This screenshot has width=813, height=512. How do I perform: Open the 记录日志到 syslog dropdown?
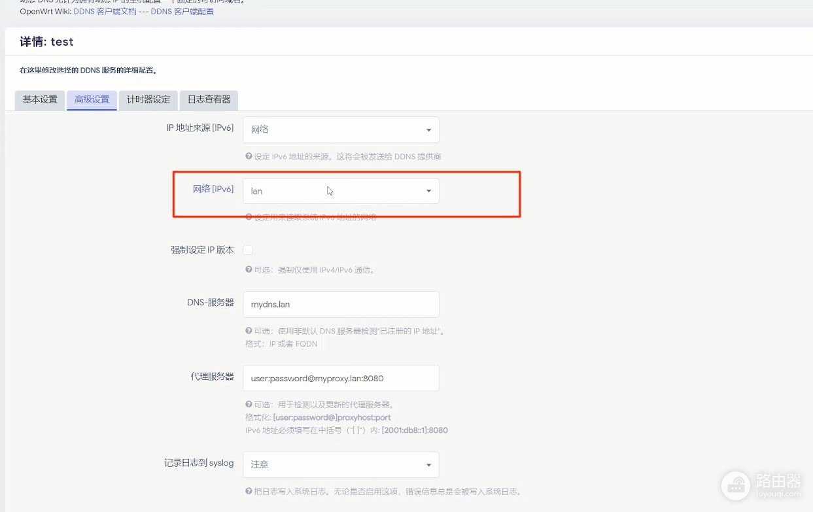pos(341,464)
